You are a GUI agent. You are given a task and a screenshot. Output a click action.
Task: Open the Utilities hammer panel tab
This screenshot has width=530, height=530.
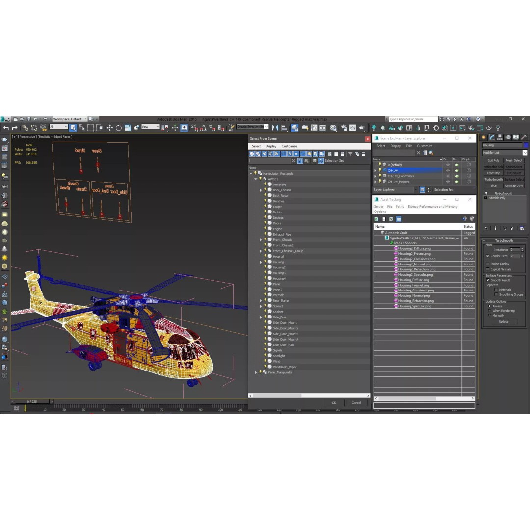pos(524,137)
